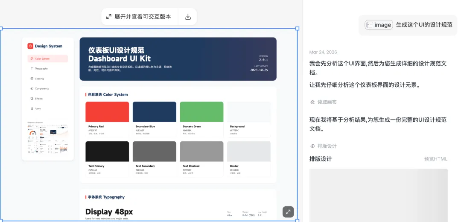
Task: Select Effects sidebar item
Action: click(48, 99)
